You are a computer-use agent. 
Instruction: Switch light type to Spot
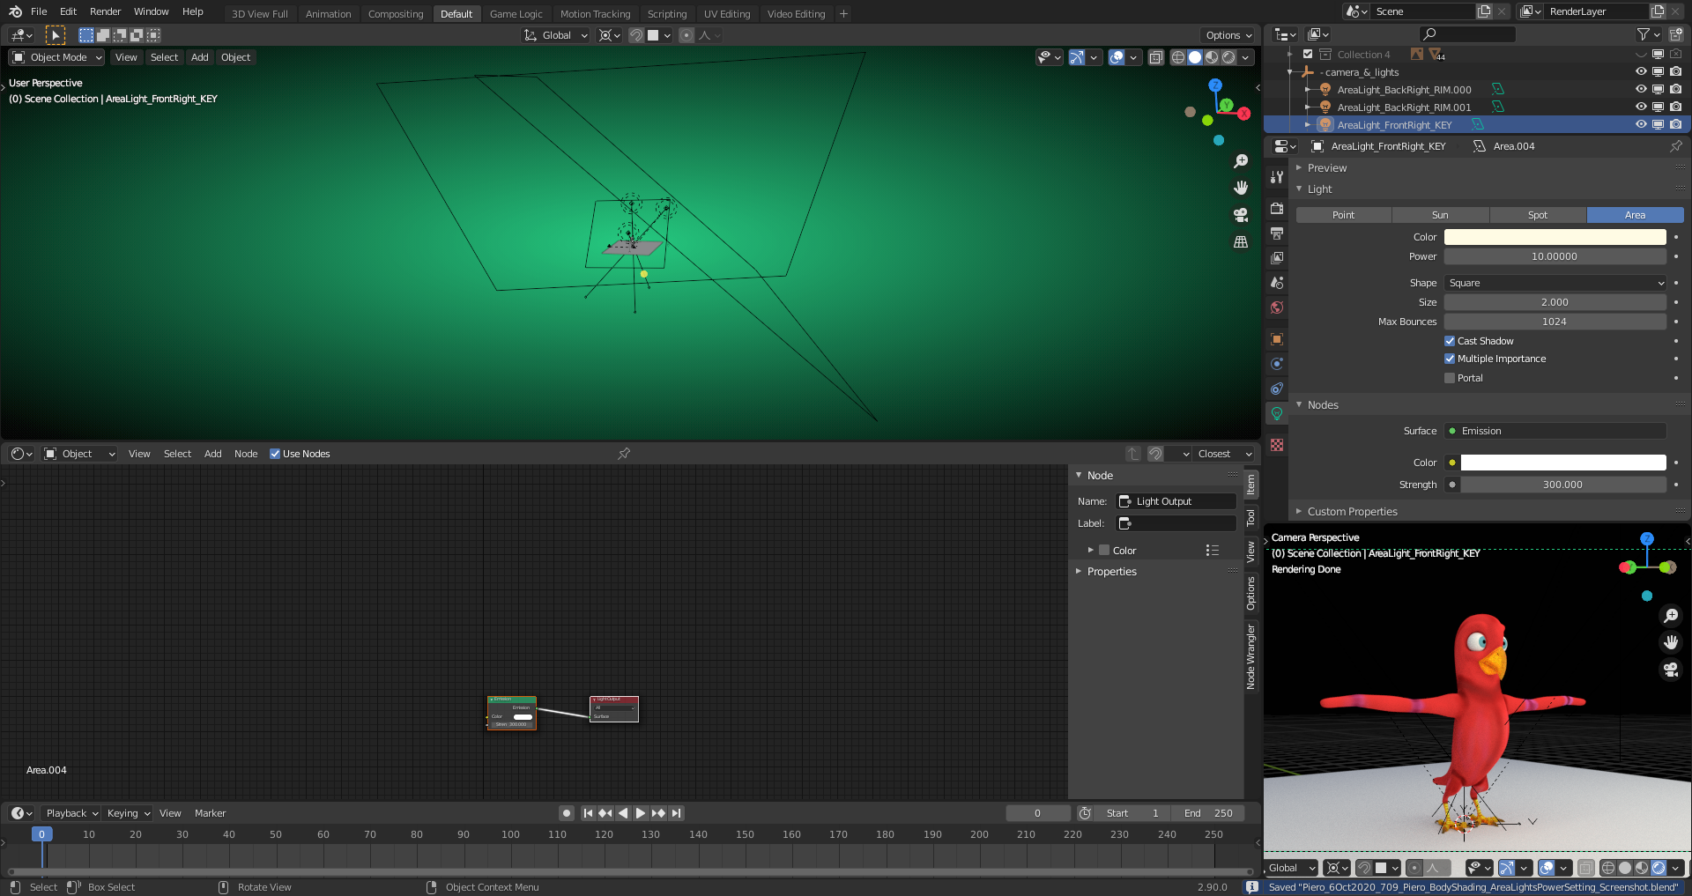click(x=1537, y=214)
